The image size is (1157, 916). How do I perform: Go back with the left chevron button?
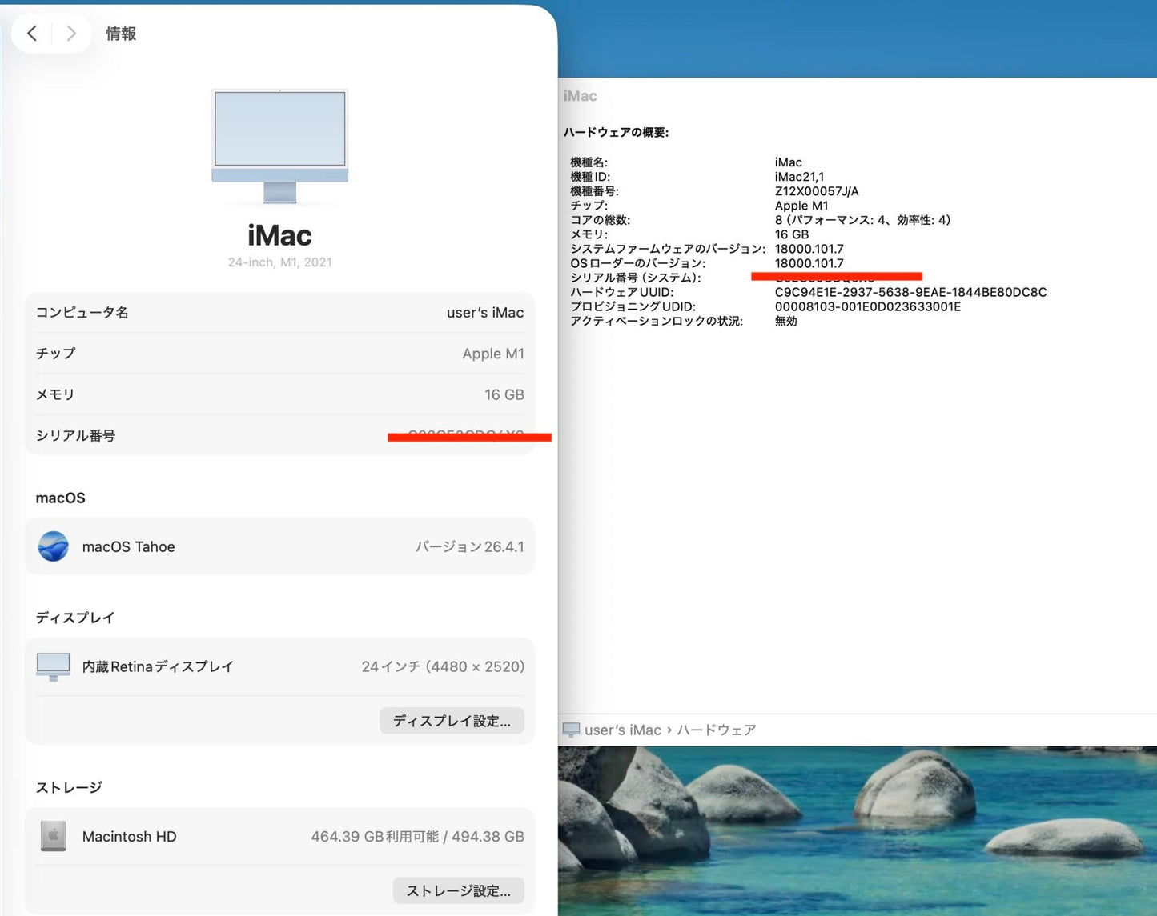click(x=32, y=33)
